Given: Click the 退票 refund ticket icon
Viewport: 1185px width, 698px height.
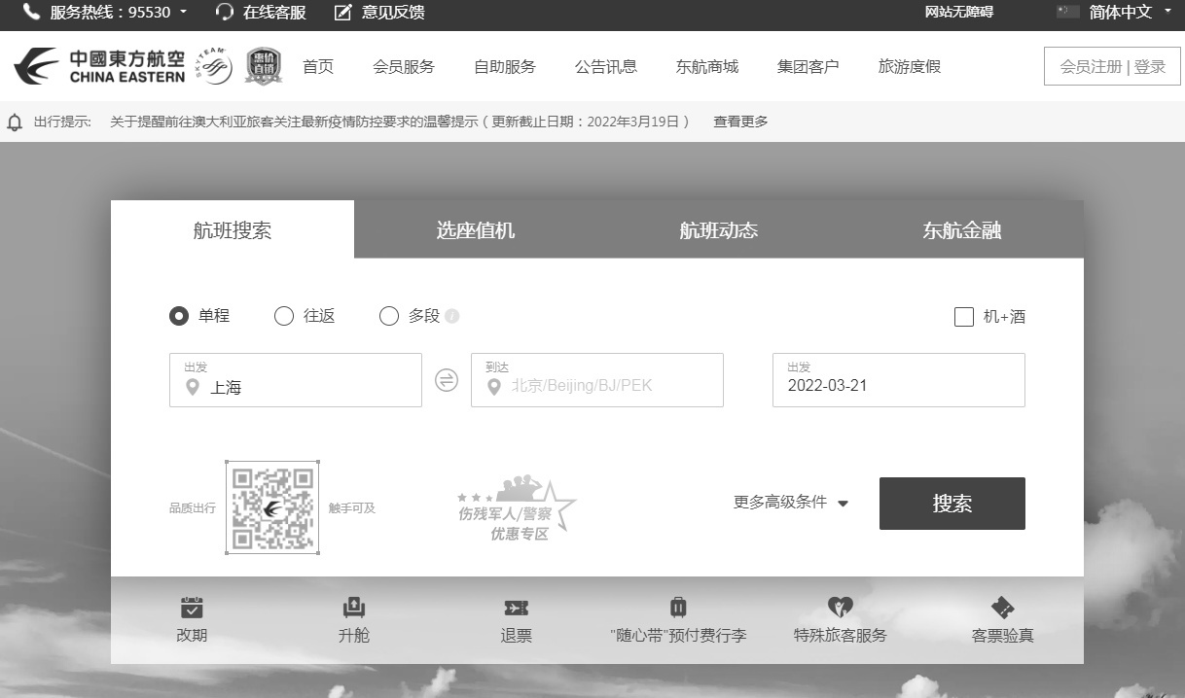Looking at the screenshot, I should pos(516,619).
